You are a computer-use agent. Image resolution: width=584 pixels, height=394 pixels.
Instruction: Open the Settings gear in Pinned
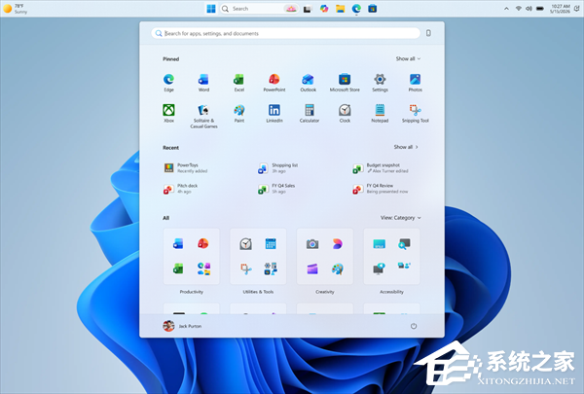380,83
